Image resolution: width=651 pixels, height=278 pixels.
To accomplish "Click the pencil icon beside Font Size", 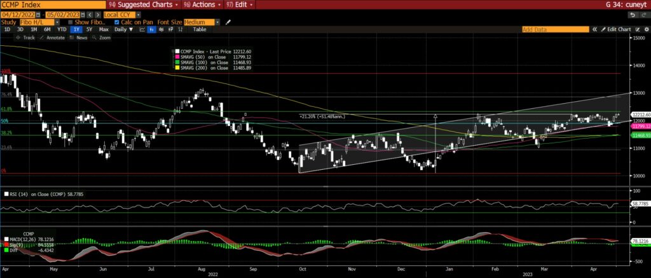I will click(x=228, y=22).
